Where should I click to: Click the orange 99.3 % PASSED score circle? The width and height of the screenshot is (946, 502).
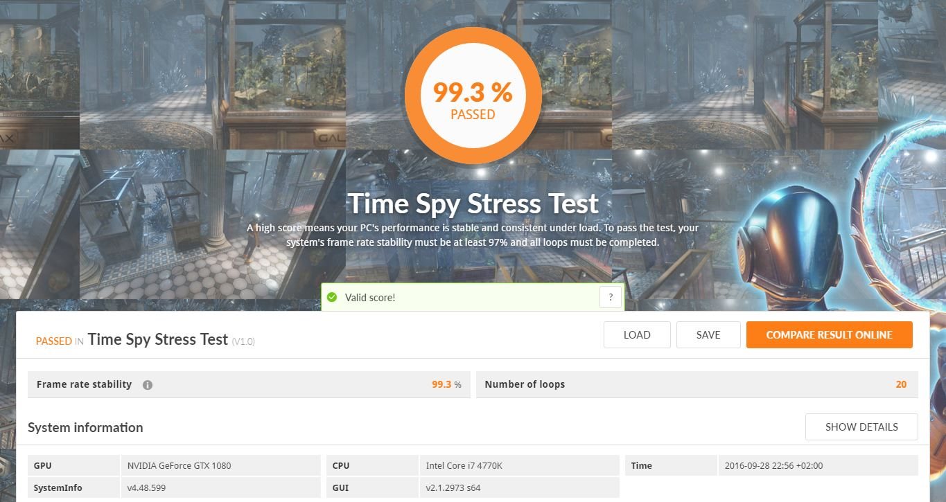[473, 95]
